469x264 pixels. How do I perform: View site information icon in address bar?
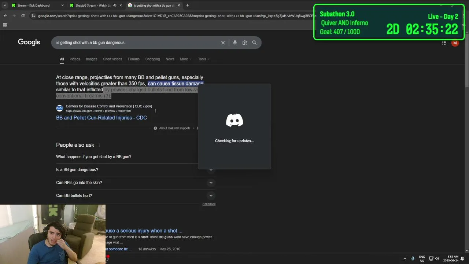coord(33,16)
